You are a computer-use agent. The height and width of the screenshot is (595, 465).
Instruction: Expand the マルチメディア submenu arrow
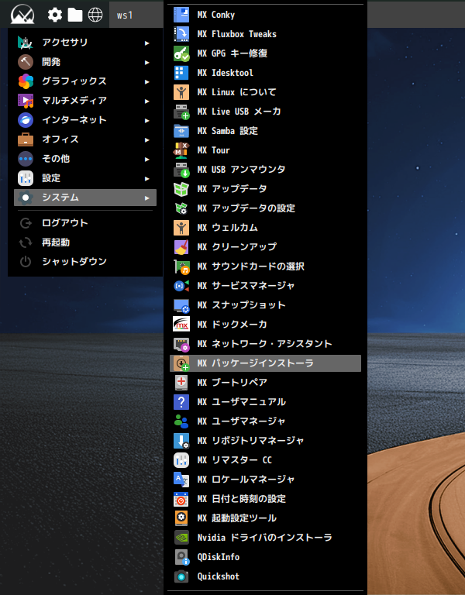(x=147, y=101)
